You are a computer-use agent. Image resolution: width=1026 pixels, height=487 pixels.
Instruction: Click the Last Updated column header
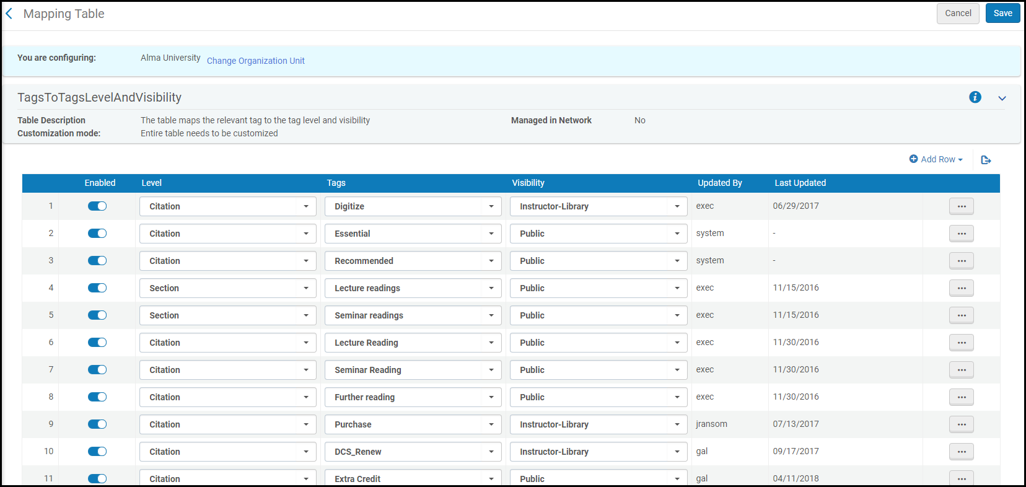(800, 183)
